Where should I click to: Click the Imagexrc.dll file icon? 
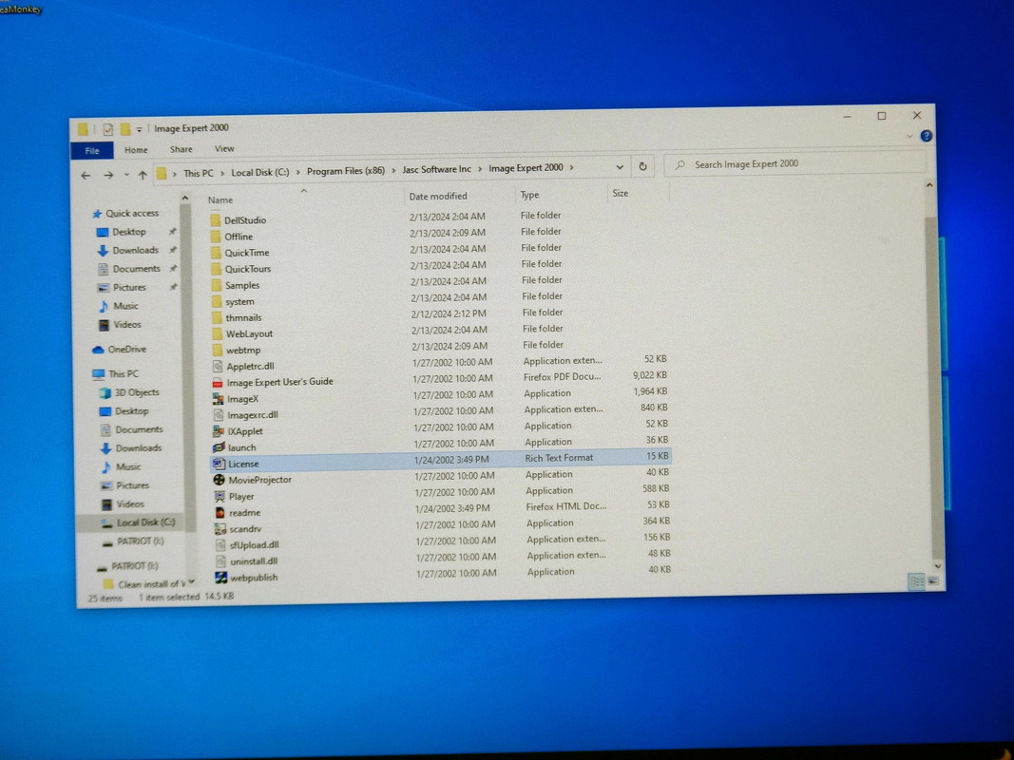click(219, 415)
